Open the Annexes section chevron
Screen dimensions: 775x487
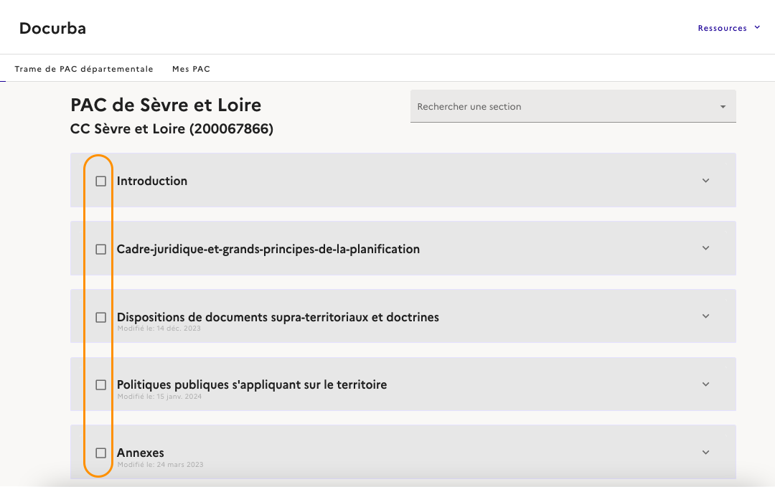(x=705, y=453)
